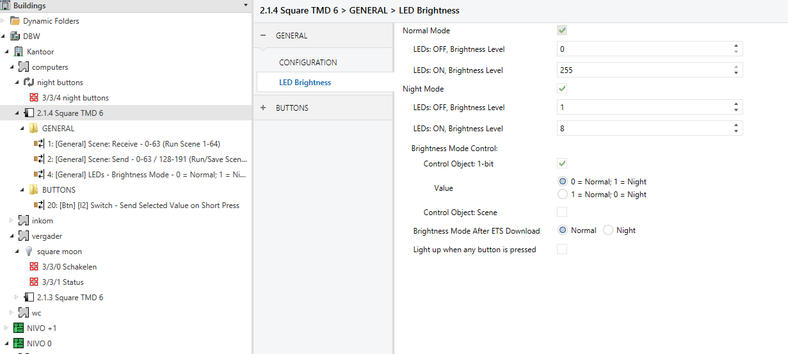Click the Dynamic Folders folder icon
788x354 pixels.
(x=15, y=21)
